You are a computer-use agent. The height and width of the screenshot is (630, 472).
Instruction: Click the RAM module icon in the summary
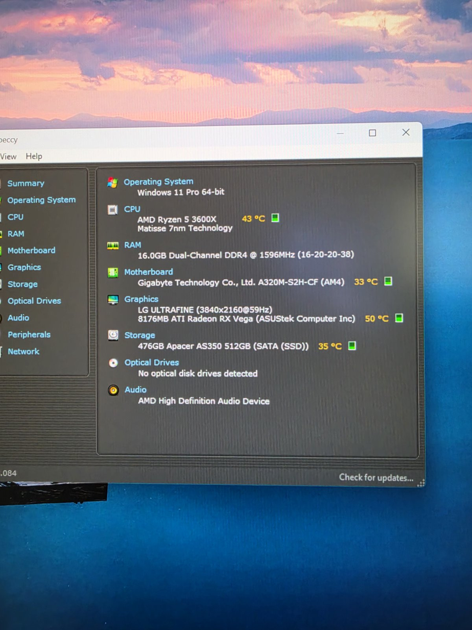click(x=113, y=246)
